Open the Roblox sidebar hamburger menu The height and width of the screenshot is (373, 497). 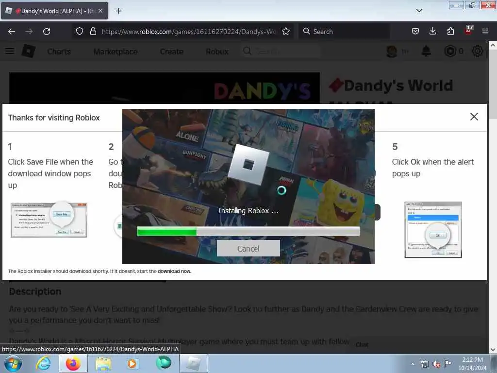point(10,51)
